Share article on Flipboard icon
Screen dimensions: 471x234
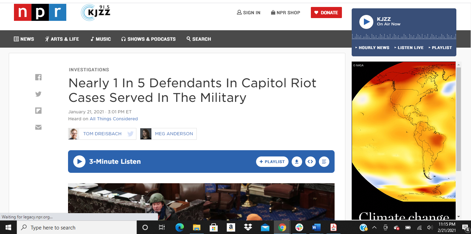coord(38,111)
